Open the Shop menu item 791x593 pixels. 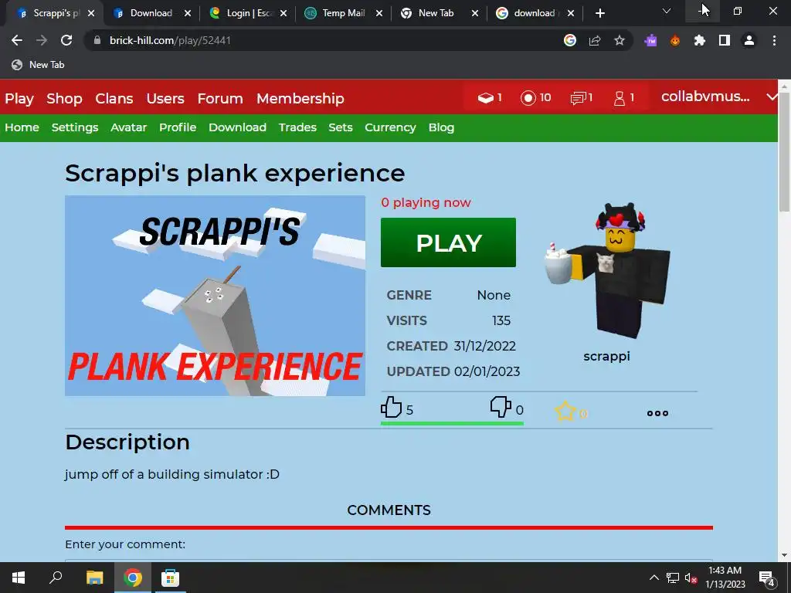point(64,98)
